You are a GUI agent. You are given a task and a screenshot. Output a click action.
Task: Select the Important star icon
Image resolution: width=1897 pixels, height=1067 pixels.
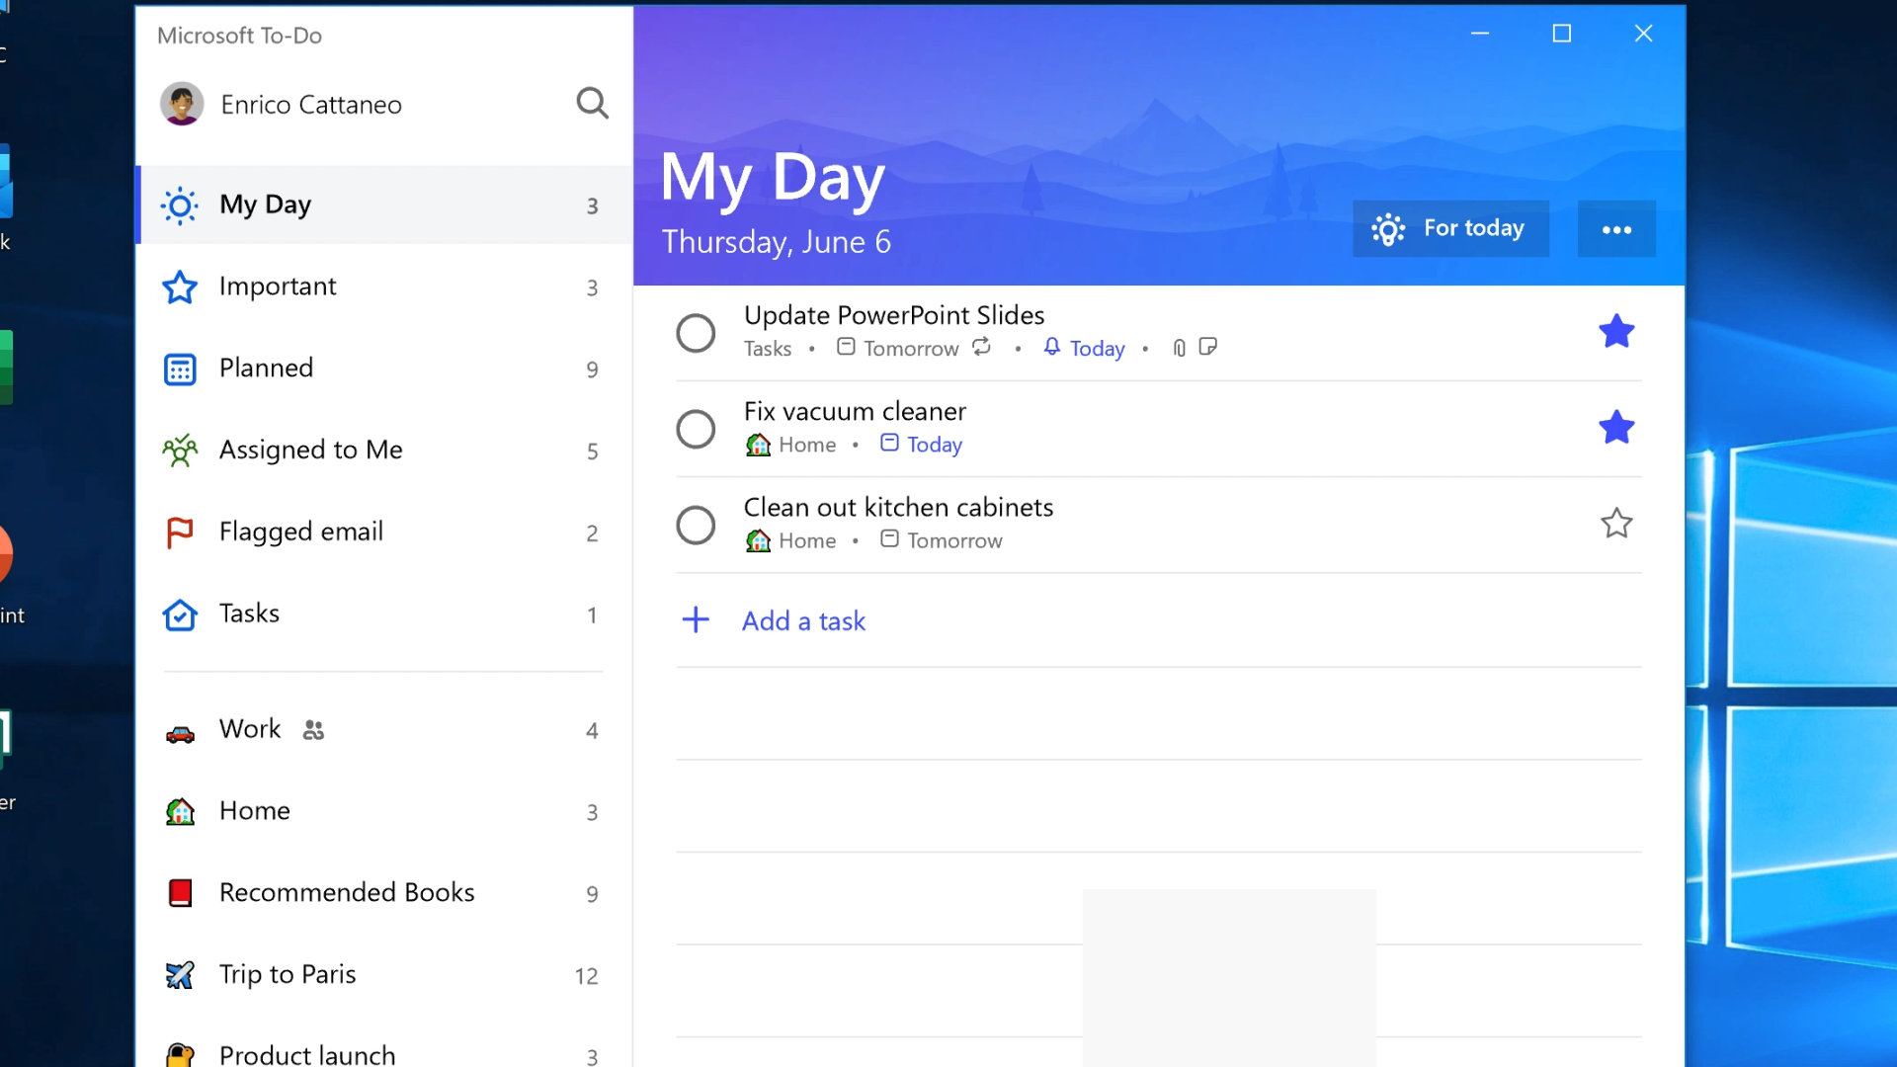click(x=180, y=287)
